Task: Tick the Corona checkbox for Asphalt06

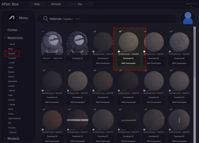Action: pos(170,51)
